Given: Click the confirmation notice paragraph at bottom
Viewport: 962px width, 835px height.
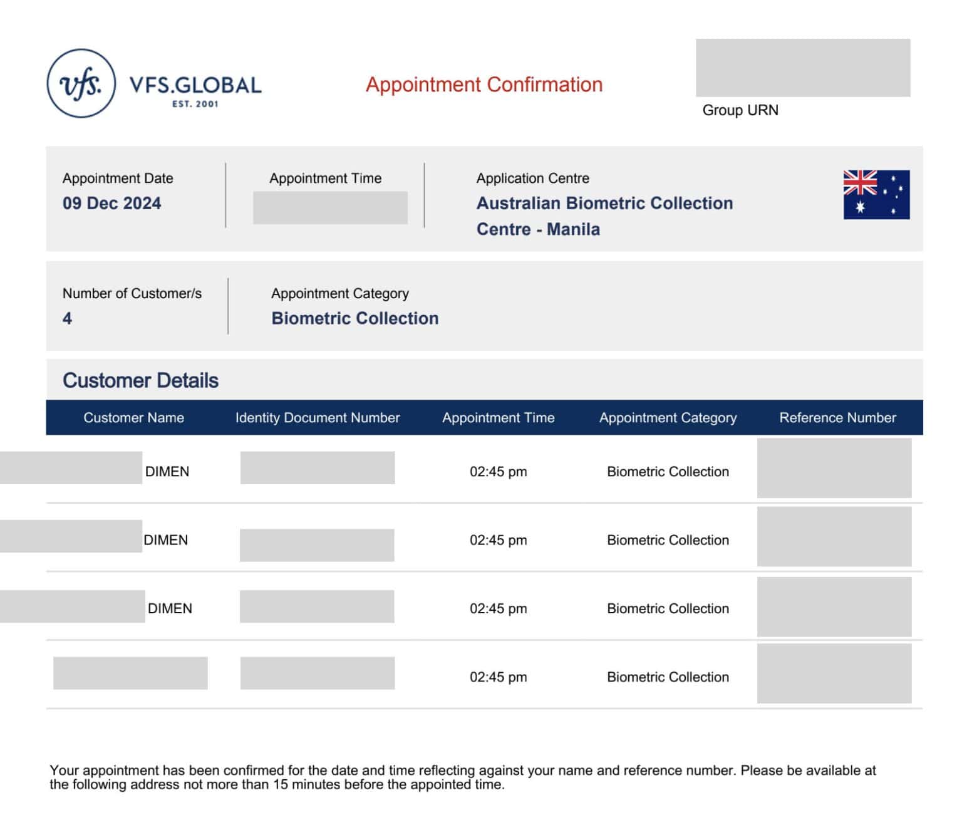Looking at the screenshot, I should pos(462,777).
